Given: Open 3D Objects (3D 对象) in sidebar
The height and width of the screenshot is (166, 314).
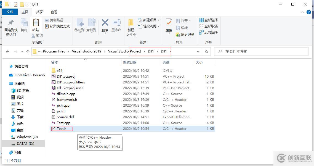Looking at the screenshot, I should pyautogui.click(x=20, y=91).
